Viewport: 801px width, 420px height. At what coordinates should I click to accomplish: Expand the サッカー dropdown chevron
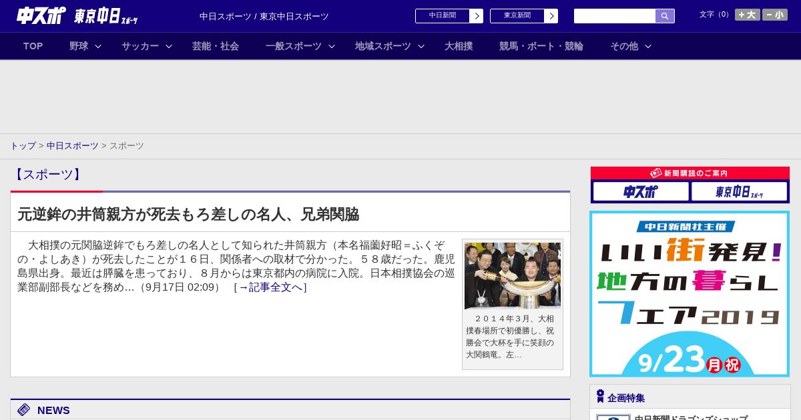169,46
